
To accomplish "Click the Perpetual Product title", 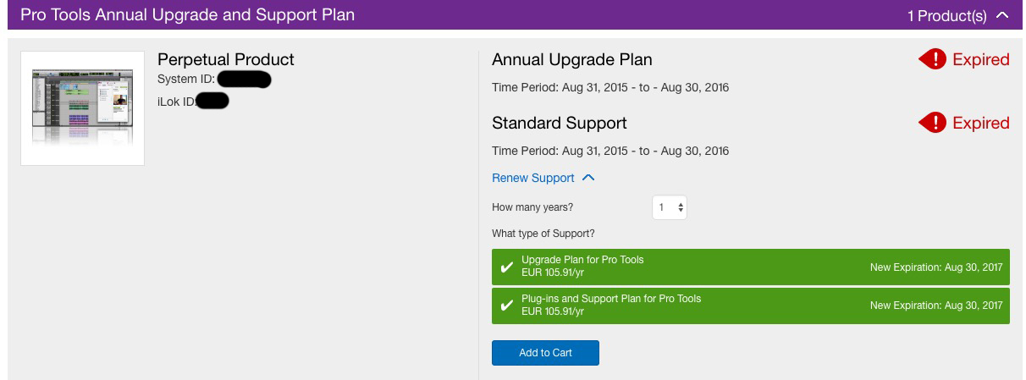I will point(226,59).
